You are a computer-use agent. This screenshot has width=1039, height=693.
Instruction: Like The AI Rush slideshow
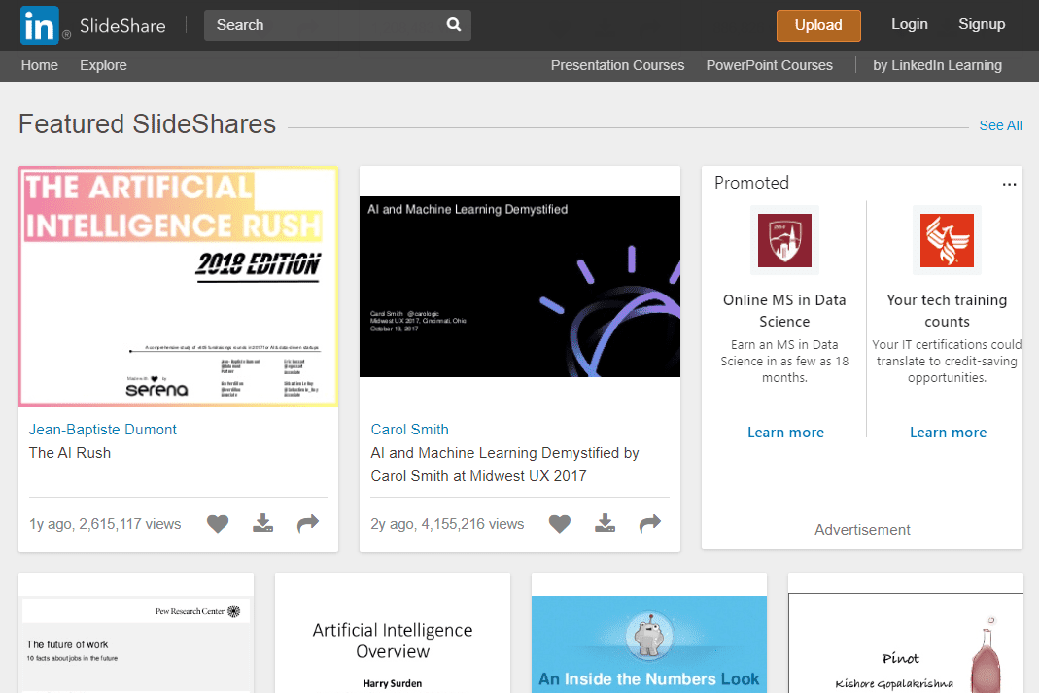(x=218, y=524)
